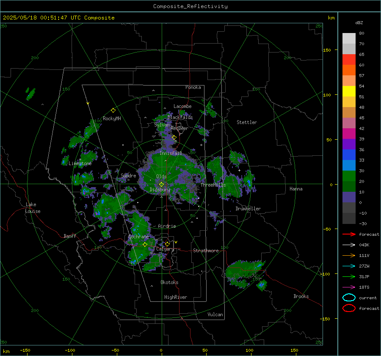Click the Composite_Reflectivity title
381x356 pixels.
pyautogui.click(x=190, y=6)
